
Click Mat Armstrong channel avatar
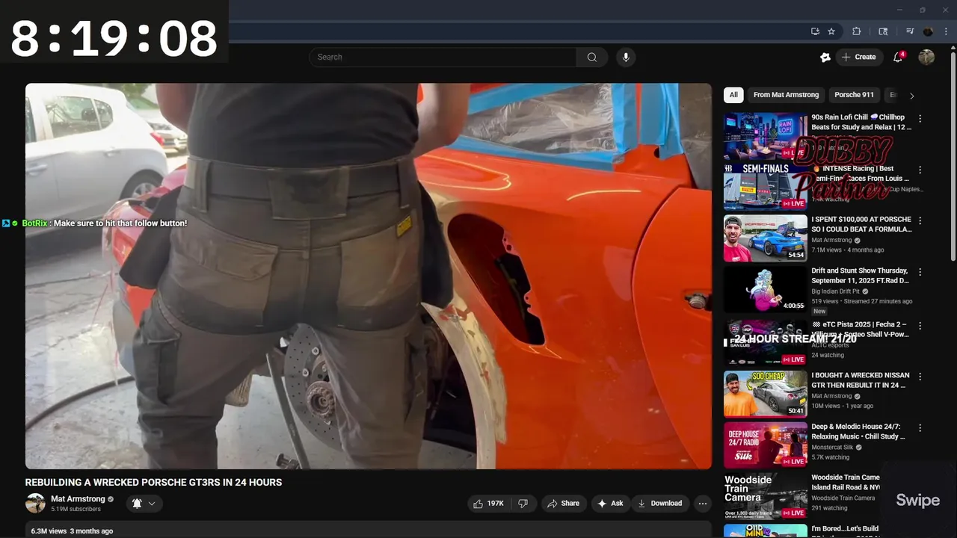coord(35,504)
